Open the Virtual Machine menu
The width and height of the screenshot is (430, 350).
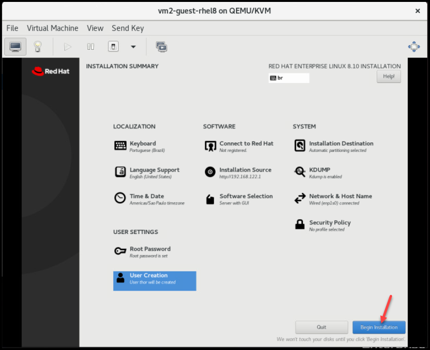[x=52, y=28]
